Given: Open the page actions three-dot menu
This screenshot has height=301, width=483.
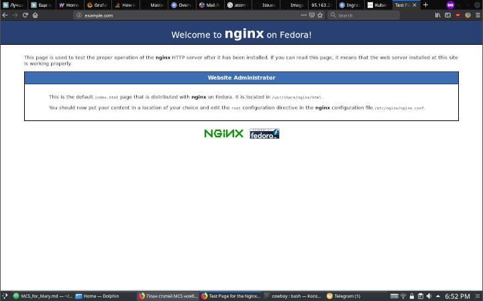Looking at the screenshot, I should 303,15.
